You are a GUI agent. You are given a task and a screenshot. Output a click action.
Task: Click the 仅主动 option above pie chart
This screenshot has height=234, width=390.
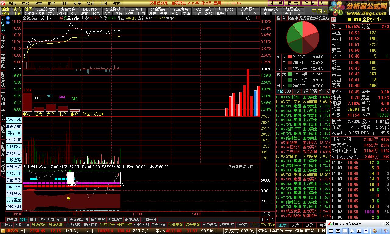coord(293,18)
